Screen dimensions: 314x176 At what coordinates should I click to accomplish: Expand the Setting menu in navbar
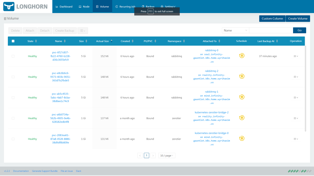(x=168, y=7)
